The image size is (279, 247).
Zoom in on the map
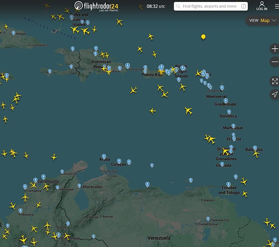click(274, 48)
